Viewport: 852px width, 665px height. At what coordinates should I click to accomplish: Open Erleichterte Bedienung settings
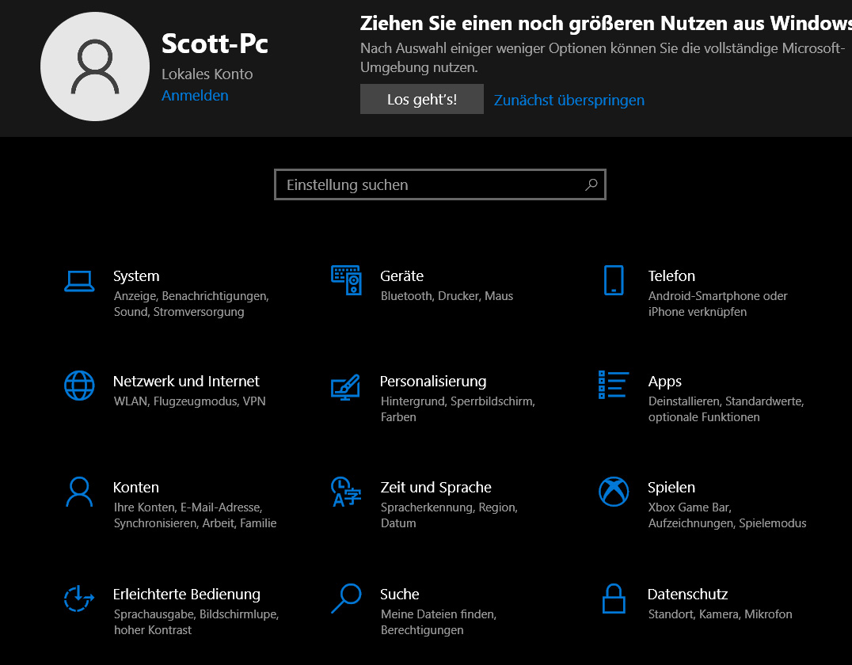tap(186, 595)
